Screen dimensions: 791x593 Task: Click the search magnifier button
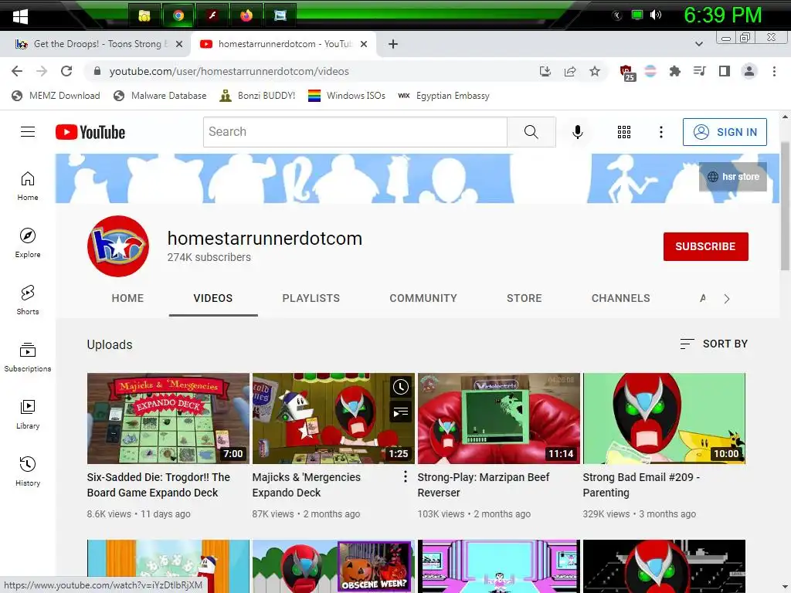(x=531, y=132)
